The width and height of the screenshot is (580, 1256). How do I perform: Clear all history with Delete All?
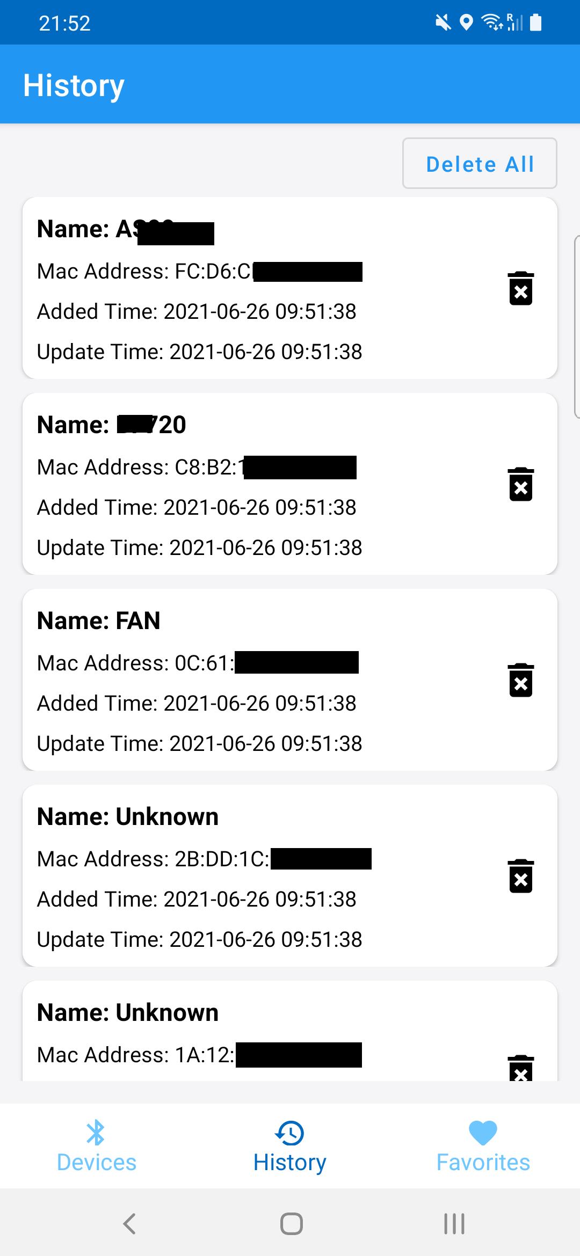pyautogui.click(x=480, y=163)
